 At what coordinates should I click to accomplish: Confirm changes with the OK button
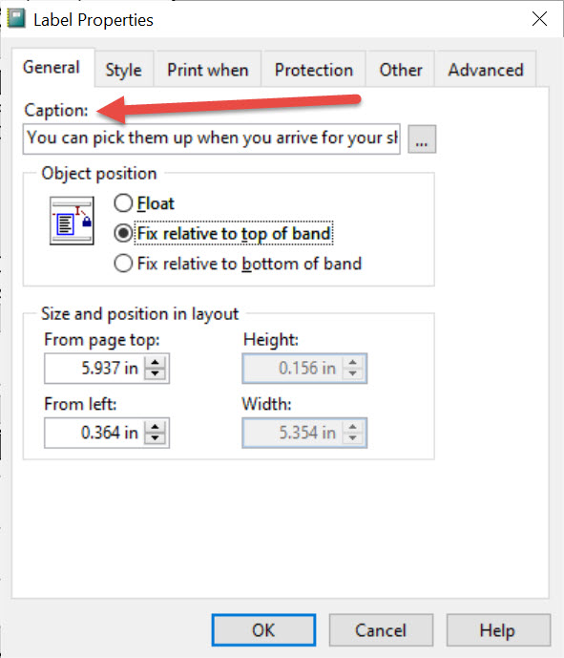point(263,630)
